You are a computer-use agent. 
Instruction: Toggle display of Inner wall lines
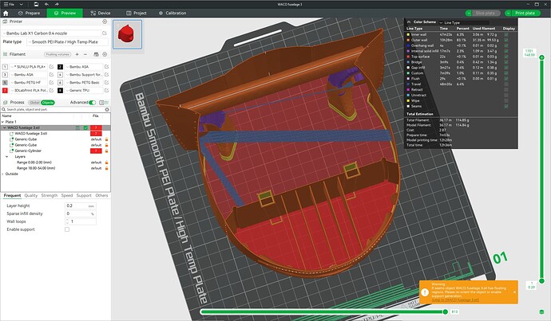tap(506, 34)
